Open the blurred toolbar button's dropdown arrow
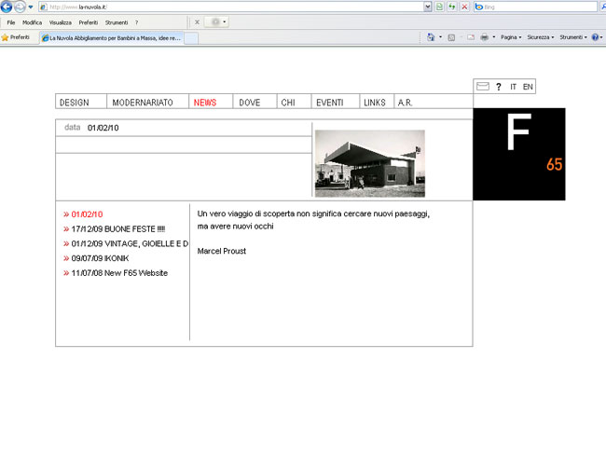The height and width of the screenshot is (455, 606). point(224,22)
